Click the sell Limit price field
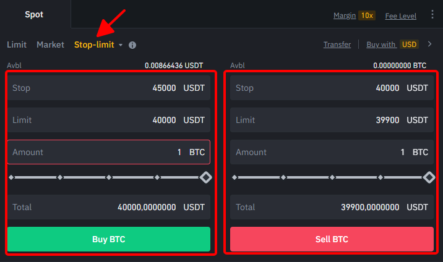The height and width of the screenshot is (262, 443). click(332, 120)
